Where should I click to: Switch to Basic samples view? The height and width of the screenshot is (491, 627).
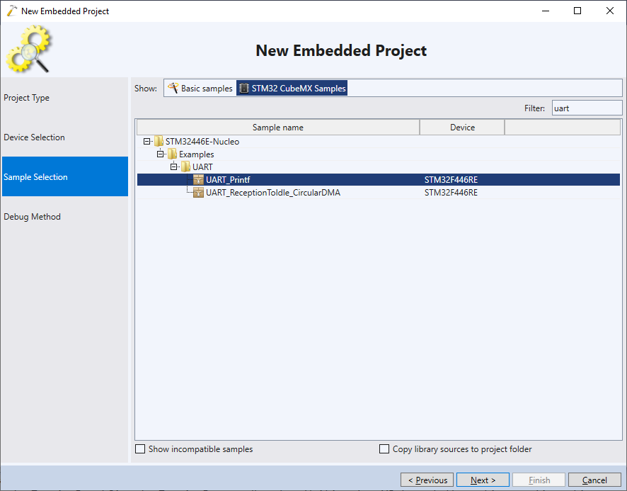tap(200, 88)
